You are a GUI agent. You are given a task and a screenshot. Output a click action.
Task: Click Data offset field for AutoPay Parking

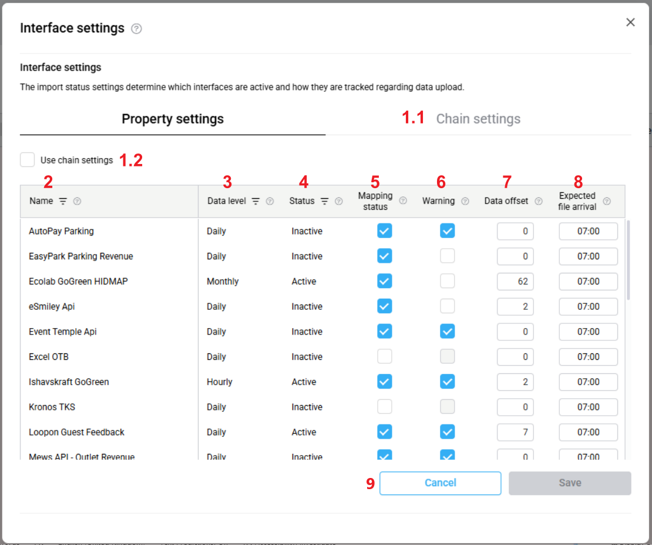pos(515,231)
